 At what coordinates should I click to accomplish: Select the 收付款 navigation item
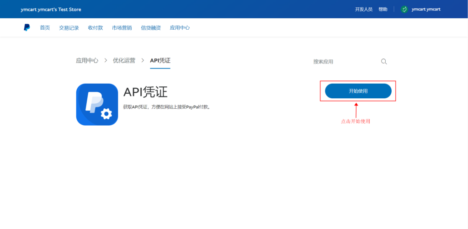96,28
